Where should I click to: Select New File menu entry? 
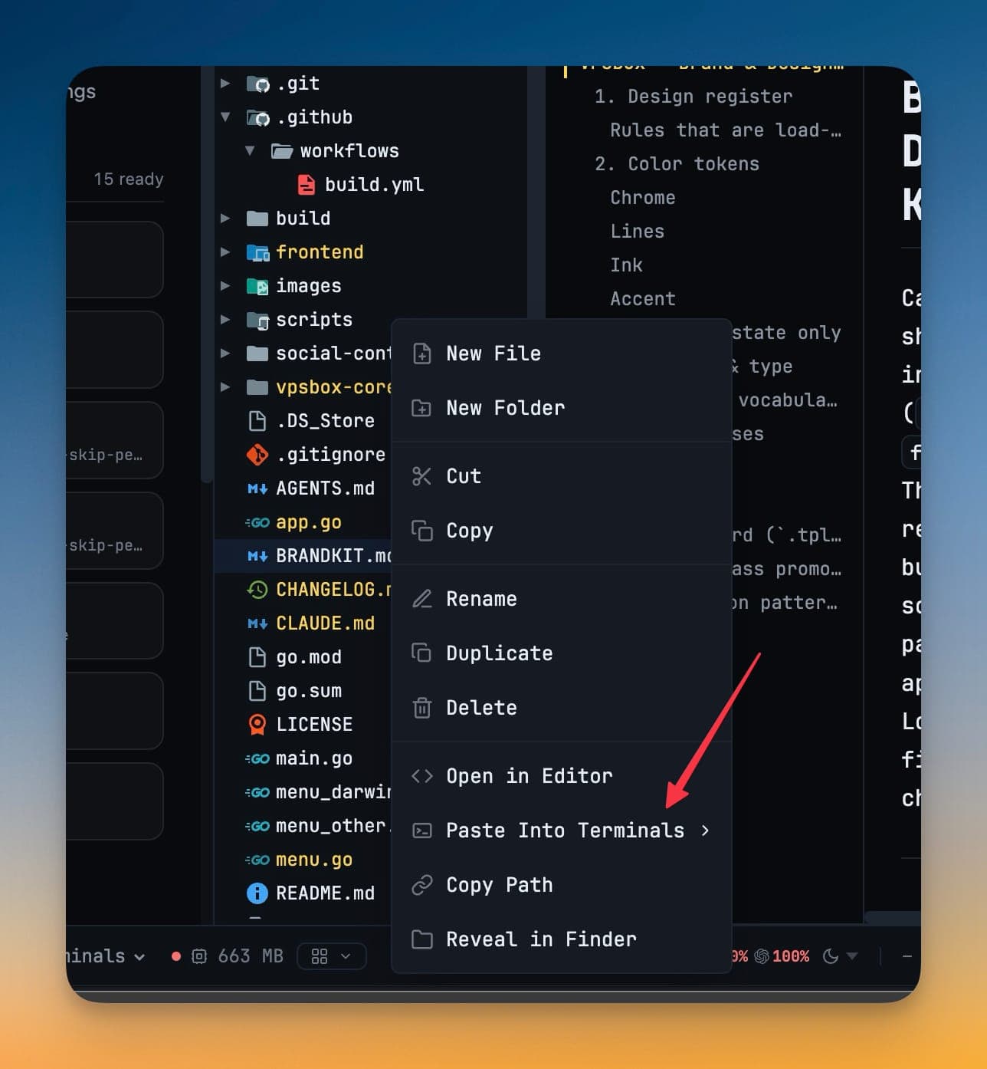point(562,354)
